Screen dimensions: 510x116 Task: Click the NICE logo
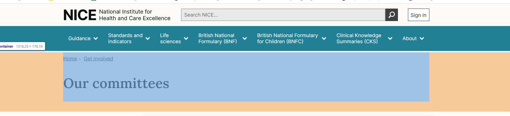tap(80, 15)
